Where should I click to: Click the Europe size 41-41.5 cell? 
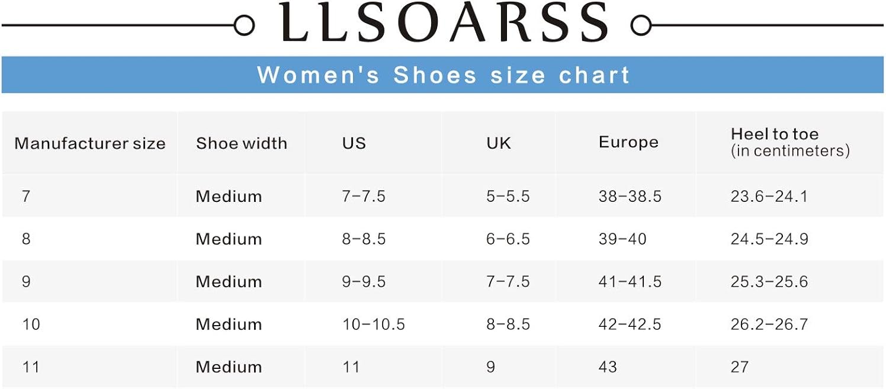click(630, 281)
